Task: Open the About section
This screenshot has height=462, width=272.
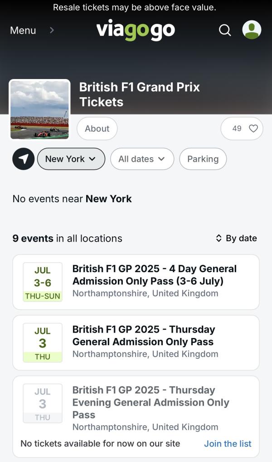Action: click(x=97, y=129)
